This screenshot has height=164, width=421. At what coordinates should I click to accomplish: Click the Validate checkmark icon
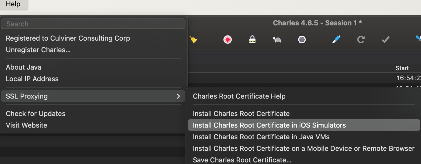coord(385,40)
